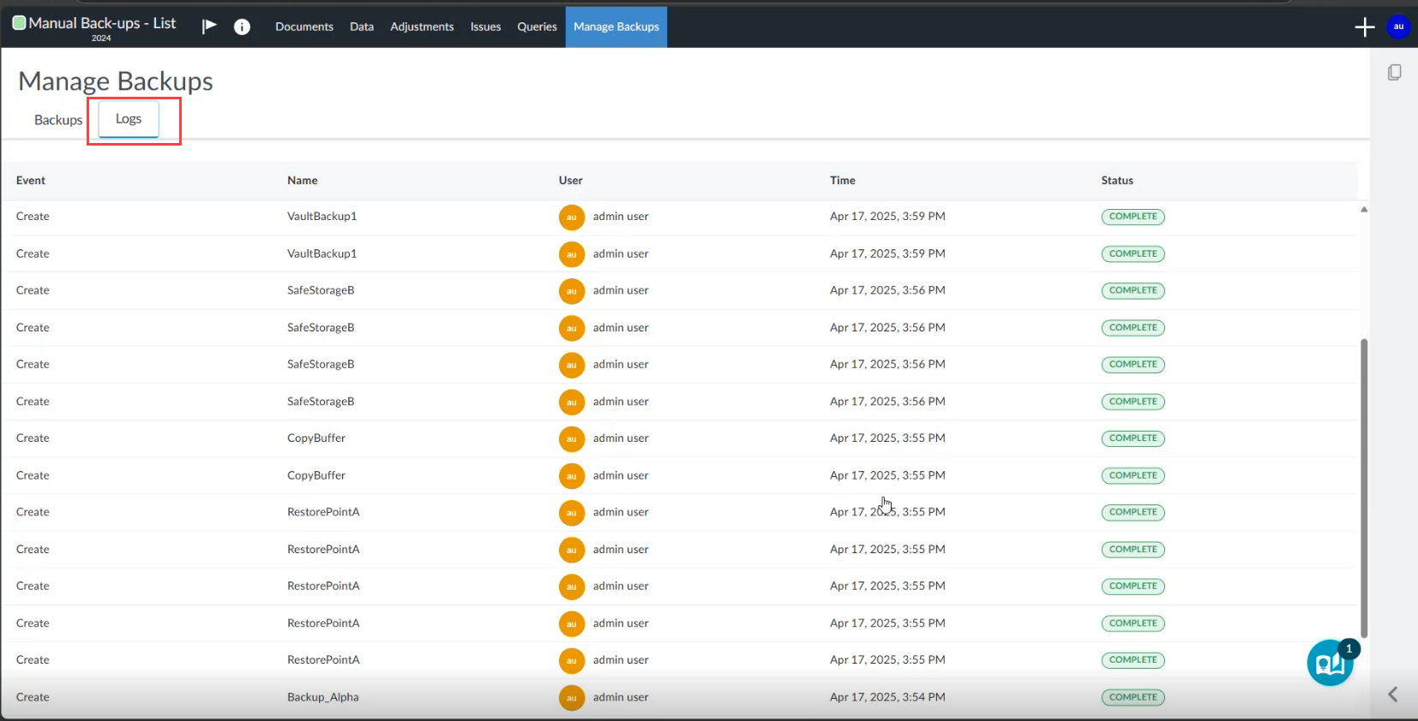The width and height of the screenshot is (1418, 721).
Task: Open the help chat widget icon
Action: (x=1330, y=663)
